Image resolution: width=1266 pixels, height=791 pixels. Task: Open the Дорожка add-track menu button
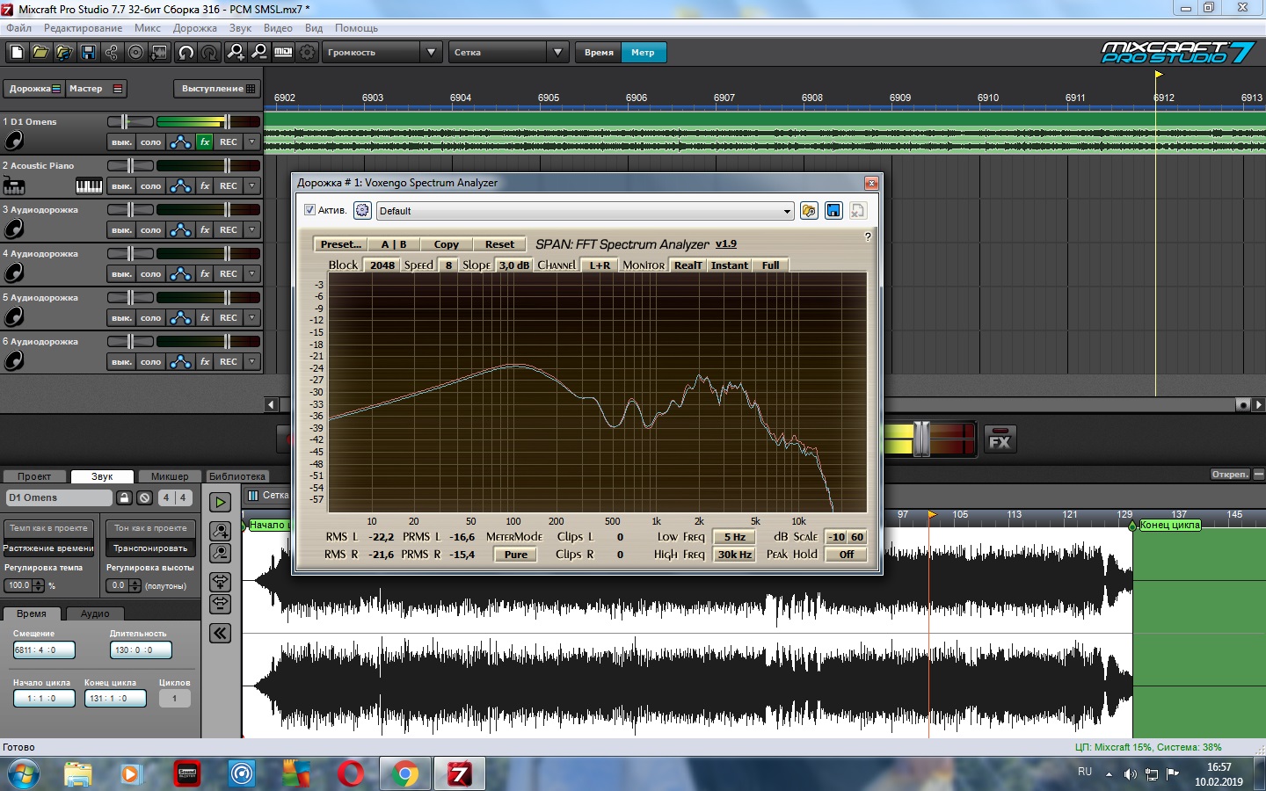pyautogui.click(x=34, y=89)
